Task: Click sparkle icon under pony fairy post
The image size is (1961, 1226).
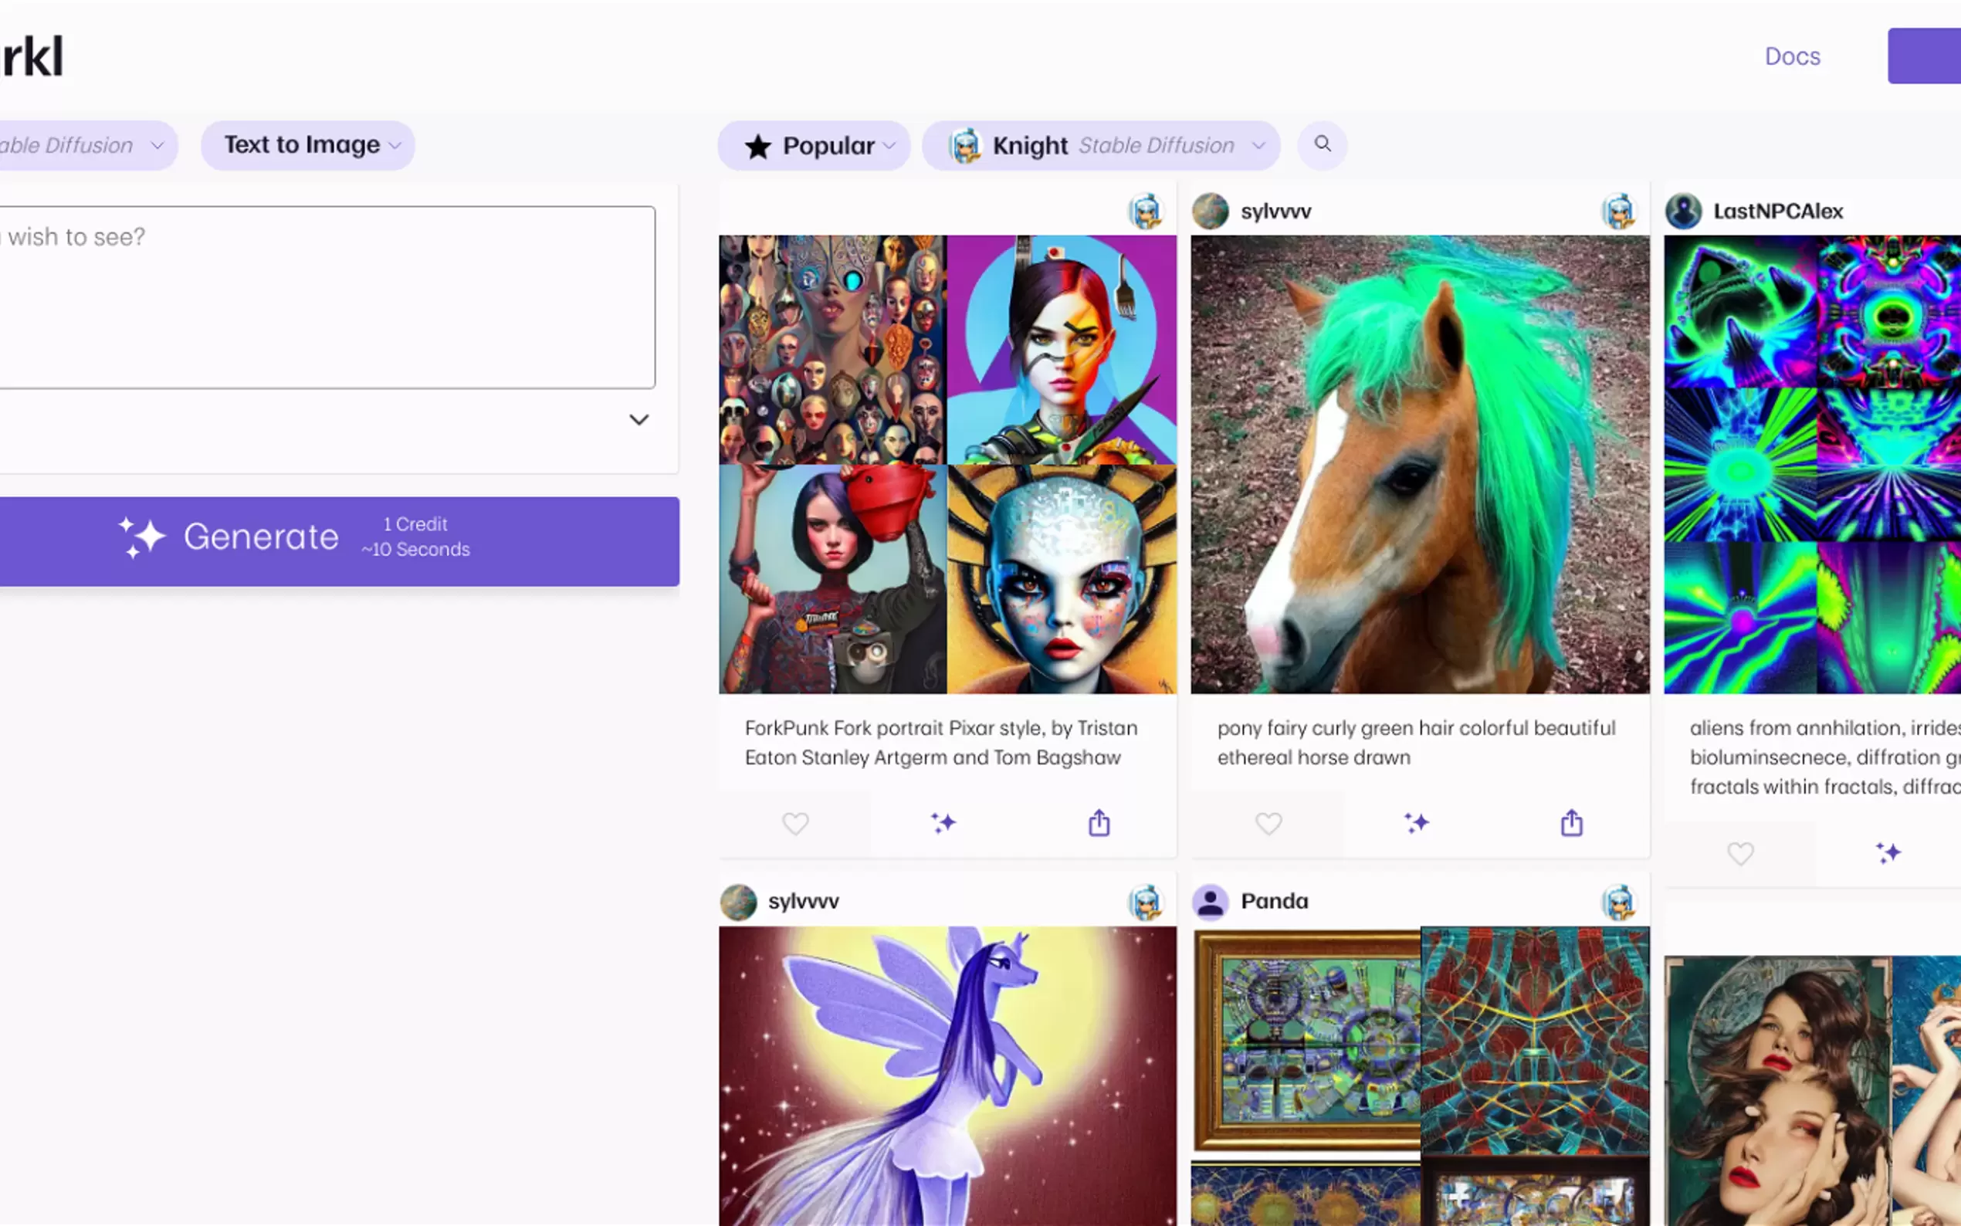Action: [1416, 823]
